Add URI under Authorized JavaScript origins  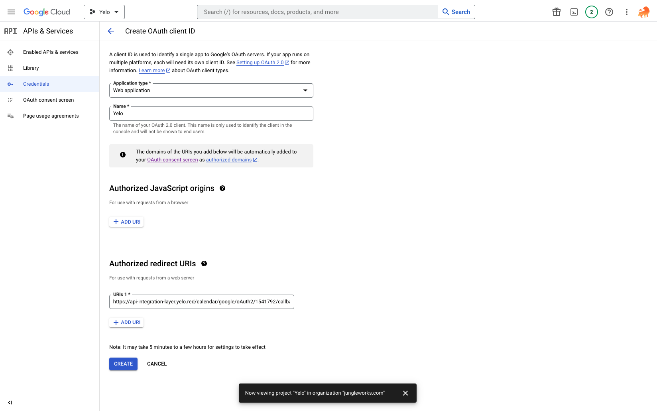[x=126, y=222]
